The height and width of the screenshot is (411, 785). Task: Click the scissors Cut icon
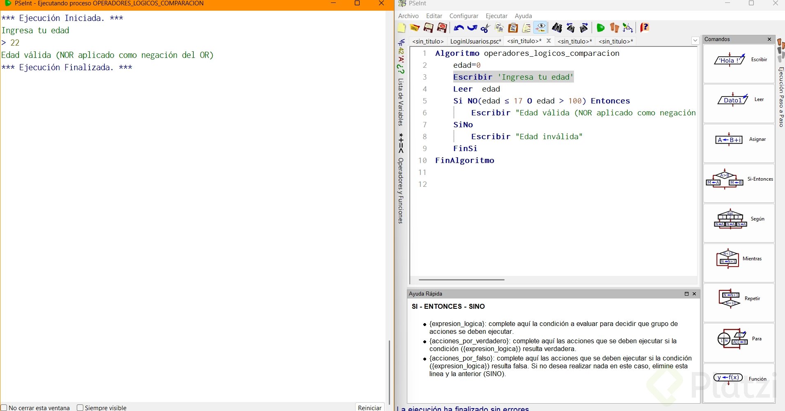click(x=485, y=28)
